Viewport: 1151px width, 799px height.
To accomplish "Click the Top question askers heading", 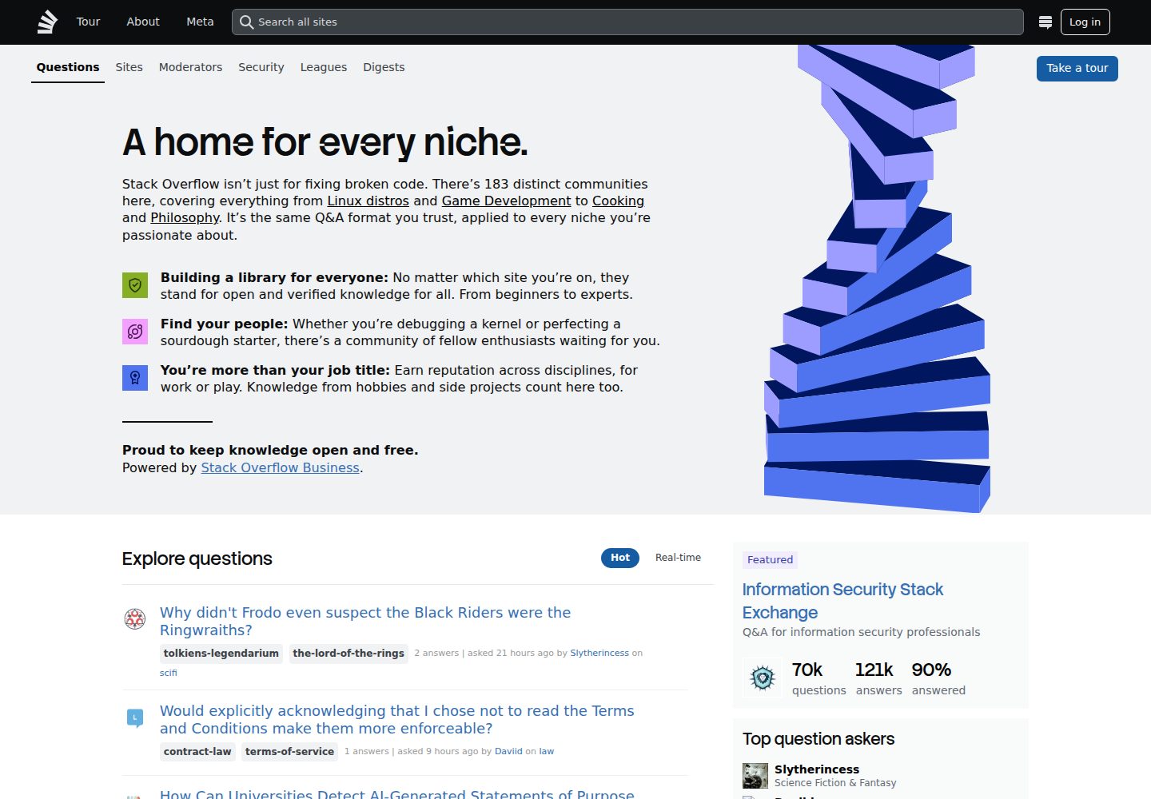I will pos(818,739).
